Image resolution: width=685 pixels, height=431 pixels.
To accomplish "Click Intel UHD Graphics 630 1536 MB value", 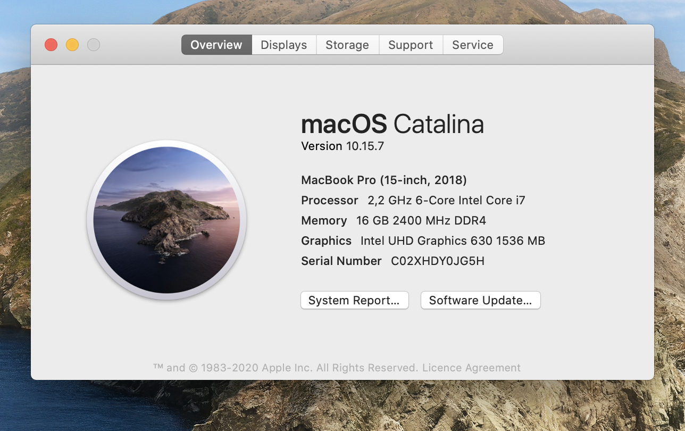I will pyautogui.click(x=453, y=241).
